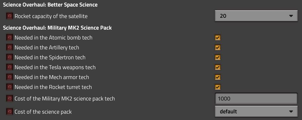
Task: Reset Rocket capacity of the satellite setting
Action: [9, 16]
